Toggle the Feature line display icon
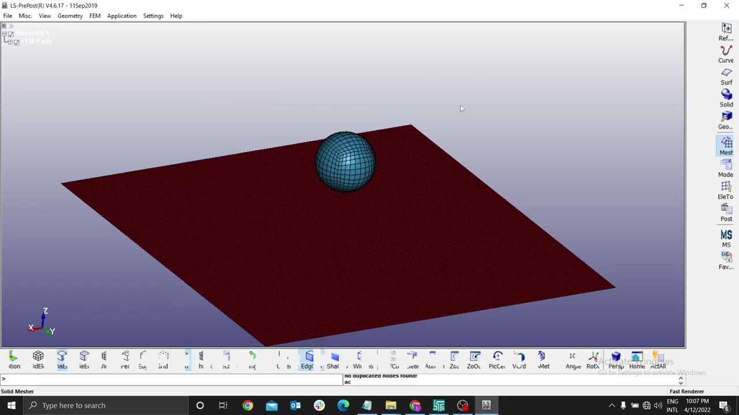 (x=125, y=360)
